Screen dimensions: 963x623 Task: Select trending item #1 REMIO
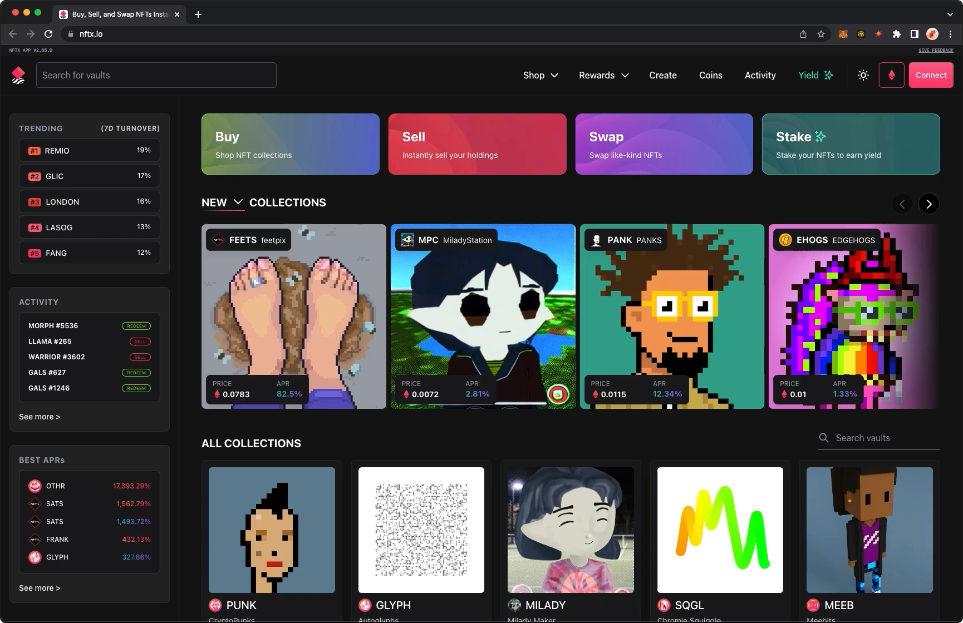click(90, 151)
